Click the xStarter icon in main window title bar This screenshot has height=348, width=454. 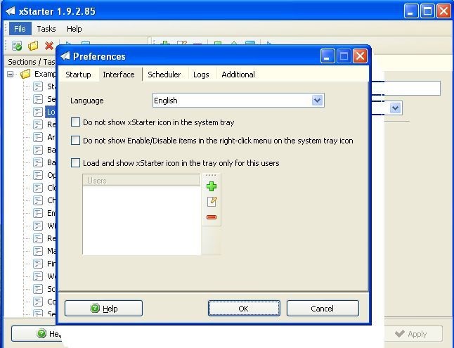click(10, 11)
